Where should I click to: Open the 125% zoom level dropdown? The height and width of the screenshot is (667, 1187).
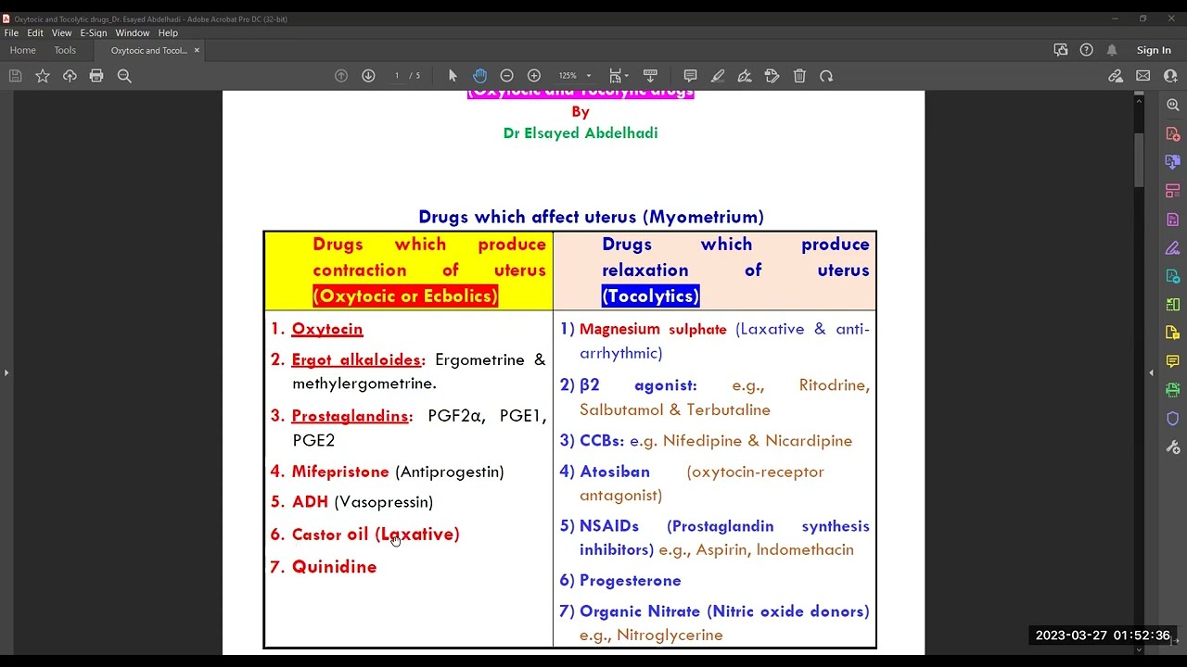(x=574, y=76)
